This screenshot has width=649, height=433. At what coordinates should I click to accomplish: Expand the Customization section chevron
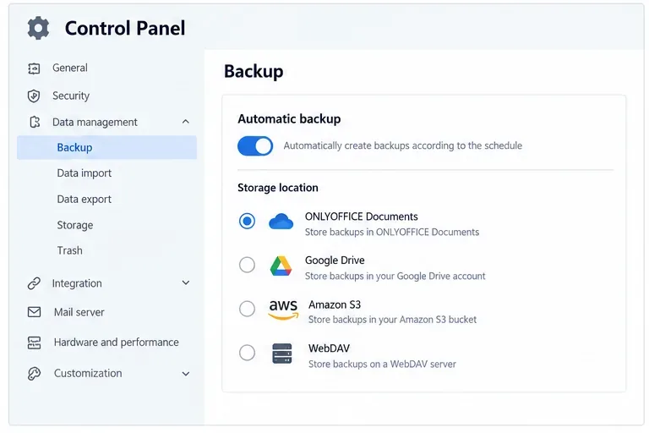[186, 374]
